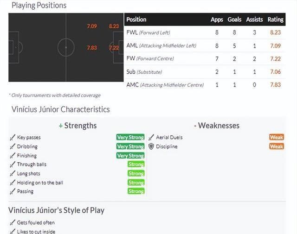The width and height of the screenshot is (297, 234).
Task: Click the sword icon beside Finishing
Action: click(x=13, y=156)
